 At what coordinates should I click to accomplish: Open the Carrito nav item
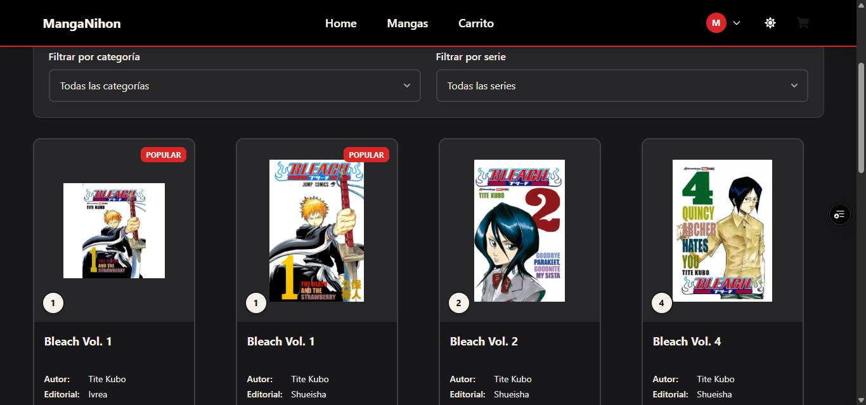476,23
